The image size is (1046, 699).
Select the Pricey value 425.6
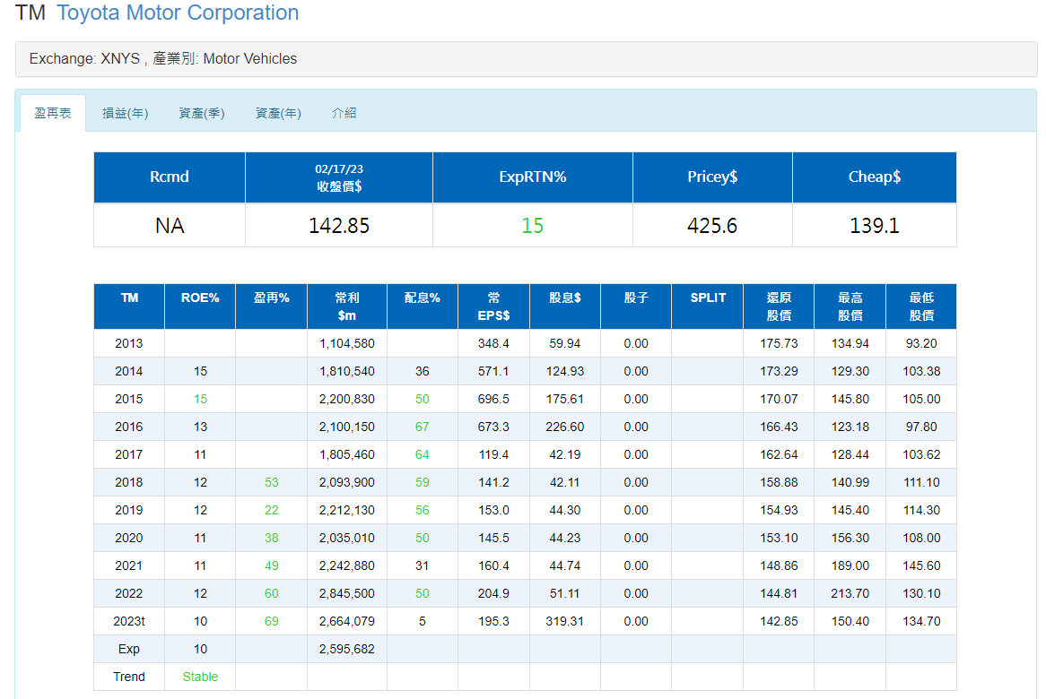(x=712, y=226)
